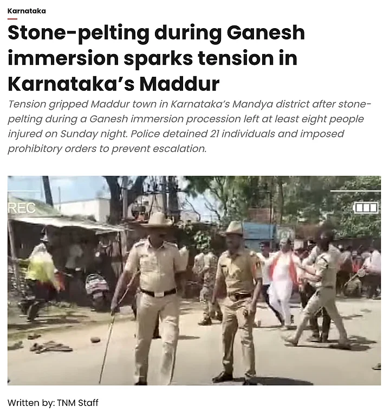Open the TNM Staff author link
This screenshot has width=390, height=413.
[x=77, y=403]
